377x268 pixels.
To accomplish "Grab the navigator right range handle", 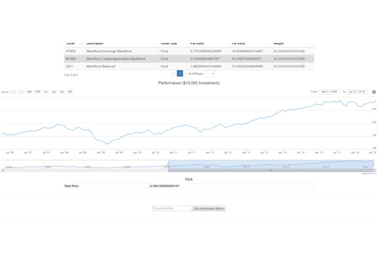I will [x=373, y=164].
